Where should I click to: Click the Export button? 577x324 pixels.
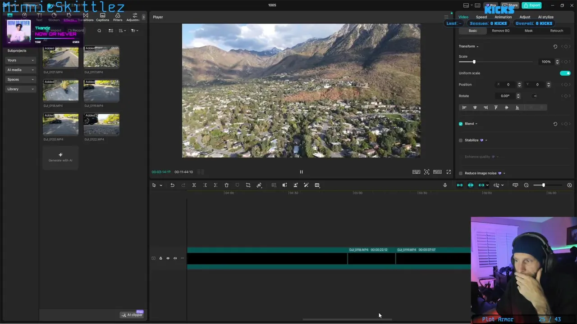tap(531, 5)
